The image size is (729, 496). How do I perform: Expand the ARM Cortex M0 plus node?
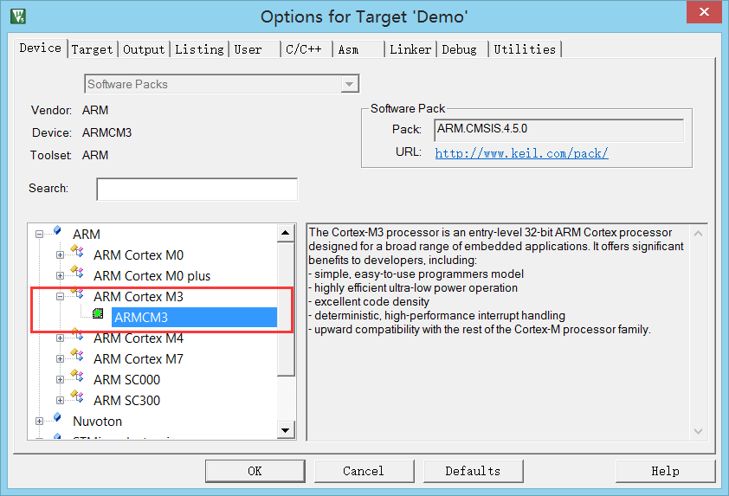coord(60,276)
